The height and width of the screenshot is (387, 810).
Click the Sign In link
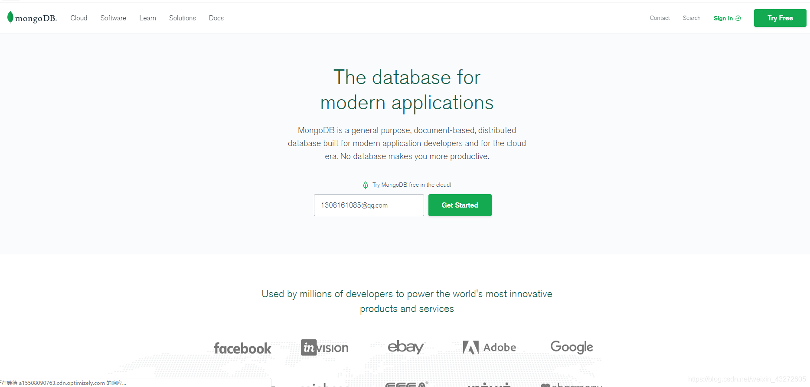(727, 18)
